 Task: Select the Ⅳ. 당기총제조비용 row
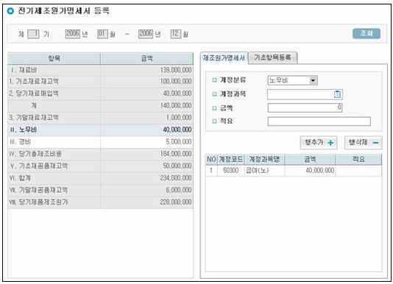click(101, 154)
